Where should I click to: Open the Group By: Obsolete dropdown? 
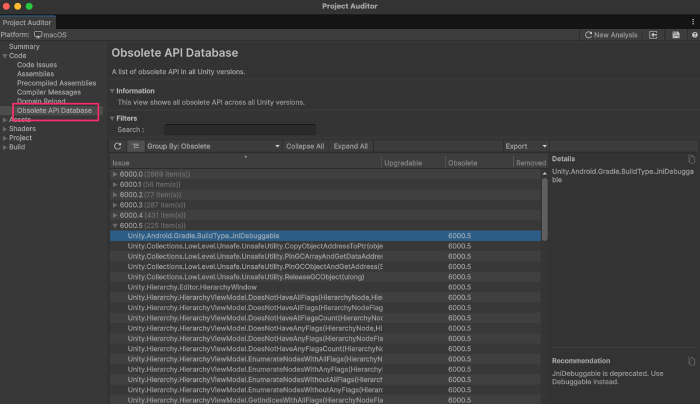(x=213, y=146)
